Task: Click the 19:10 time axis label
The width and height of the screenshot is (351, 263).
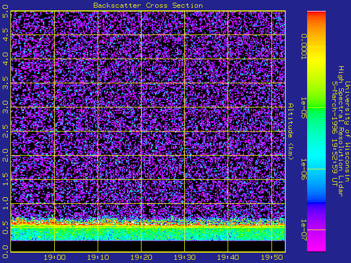Action: tap(98, 258)
